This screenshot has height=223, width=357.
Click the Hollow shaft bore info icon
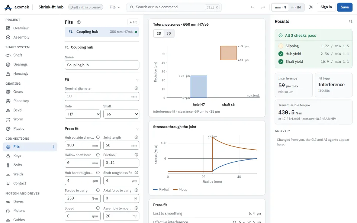(x=98, y=155)
